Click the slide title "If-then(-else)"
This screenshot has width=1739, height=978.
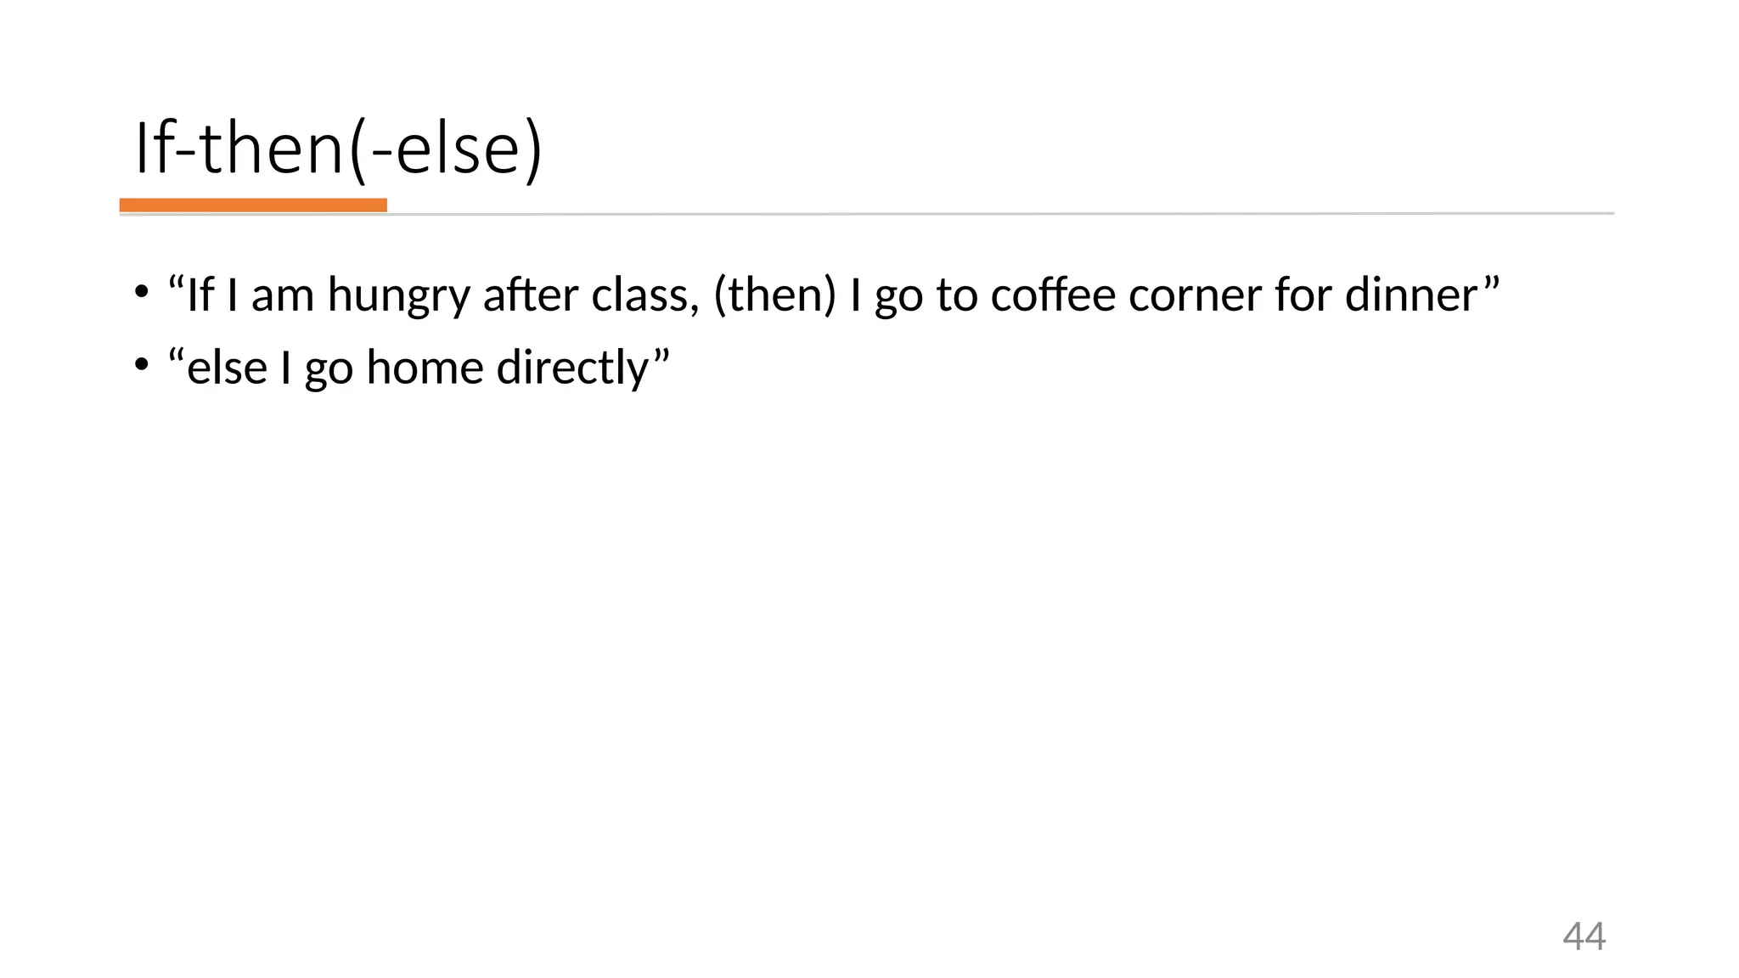coord(338,149)
